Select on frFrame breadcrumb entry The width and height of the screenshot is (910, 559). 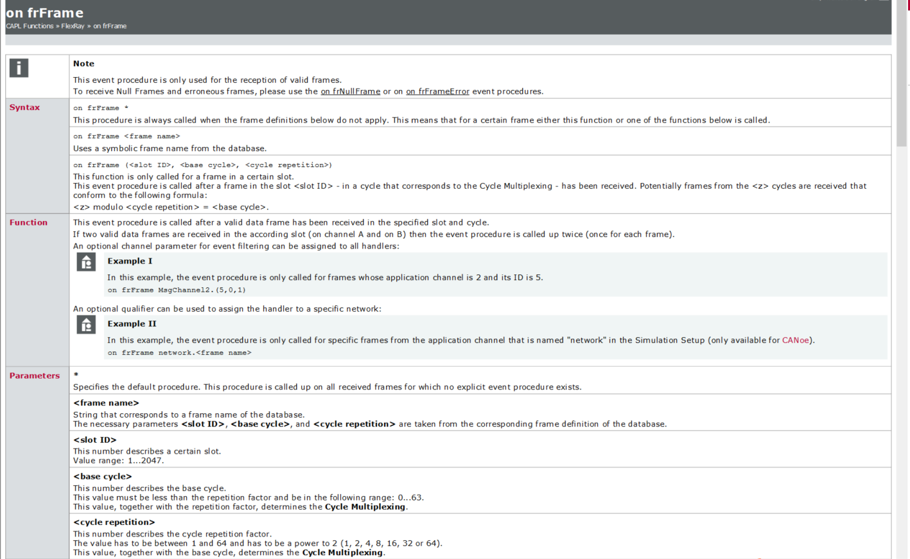tap(110, 26)
